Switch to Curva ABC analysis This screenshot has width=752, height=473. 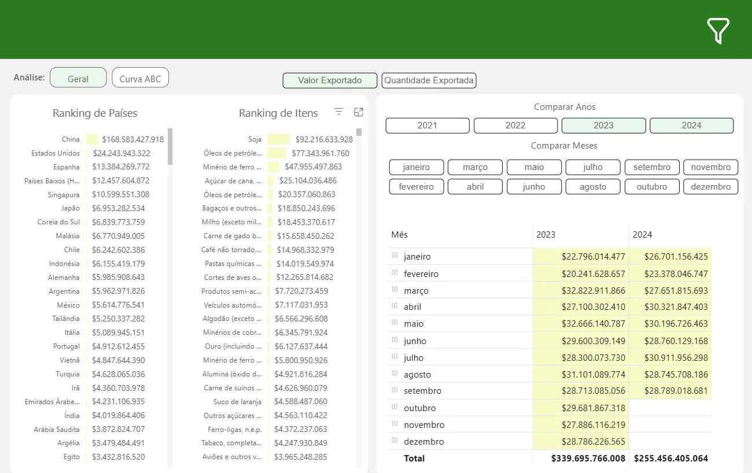[141, 77]
